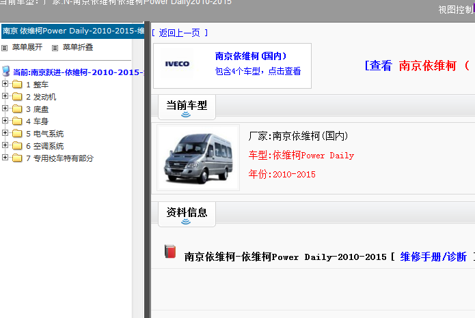Select the 当前车型 tab header
The image size is (475, 318).
[187, 106]
